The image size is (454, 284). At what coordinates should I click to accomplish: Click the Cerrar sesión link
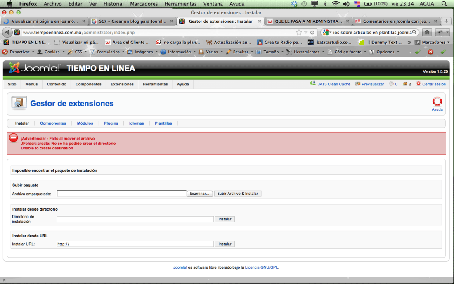click(x=434, y=84)
